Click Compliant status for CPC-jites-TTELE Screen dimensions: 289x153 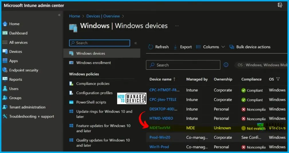click(x=252, y=100)
